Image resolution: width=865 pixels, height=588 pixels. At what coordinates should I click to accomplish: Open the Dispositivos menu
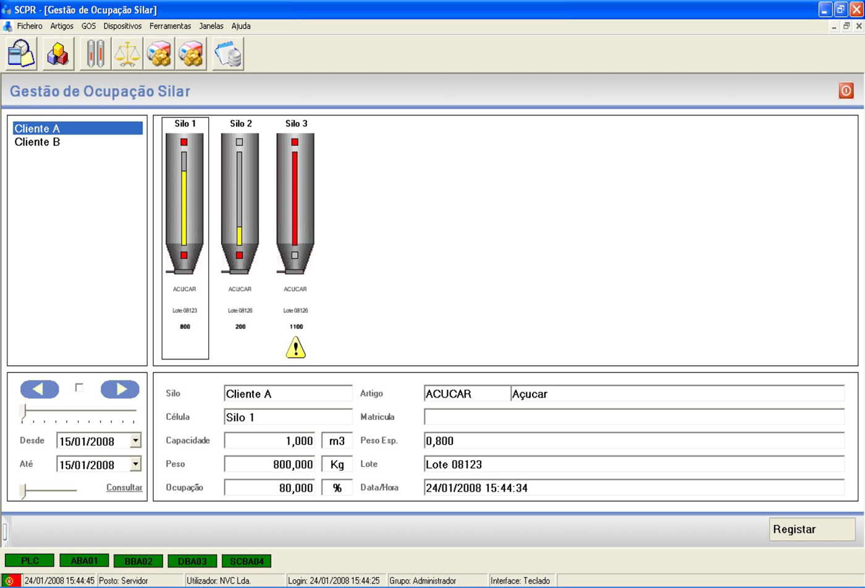tap(122, 26)
